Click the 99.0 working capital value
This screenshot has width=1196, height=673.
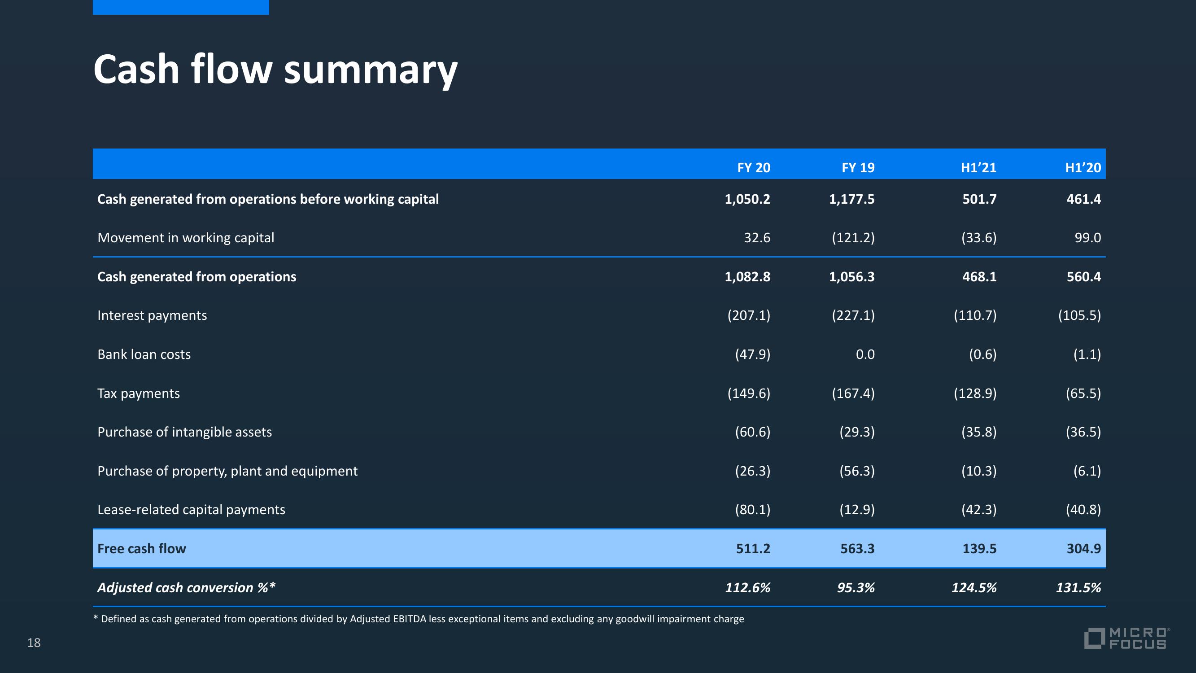pyautogui.click(x=1087, y=238)
